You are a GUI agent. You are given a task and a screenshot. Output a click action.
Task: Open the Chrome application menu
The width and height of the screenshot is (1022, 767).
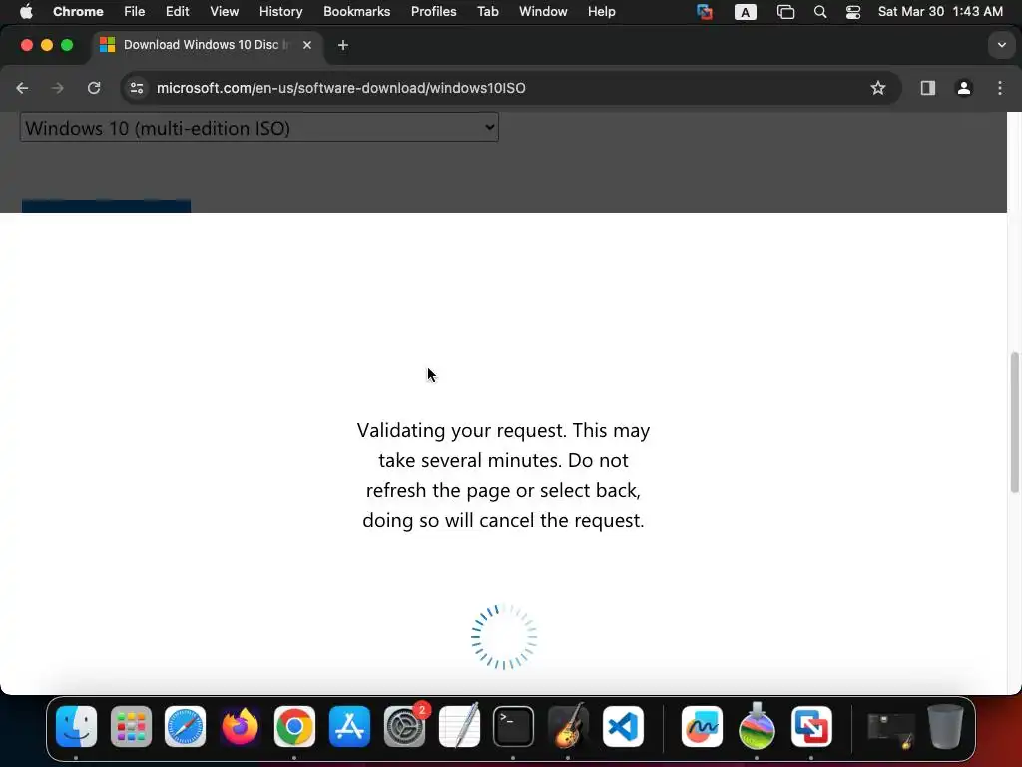tap(78, 12)
